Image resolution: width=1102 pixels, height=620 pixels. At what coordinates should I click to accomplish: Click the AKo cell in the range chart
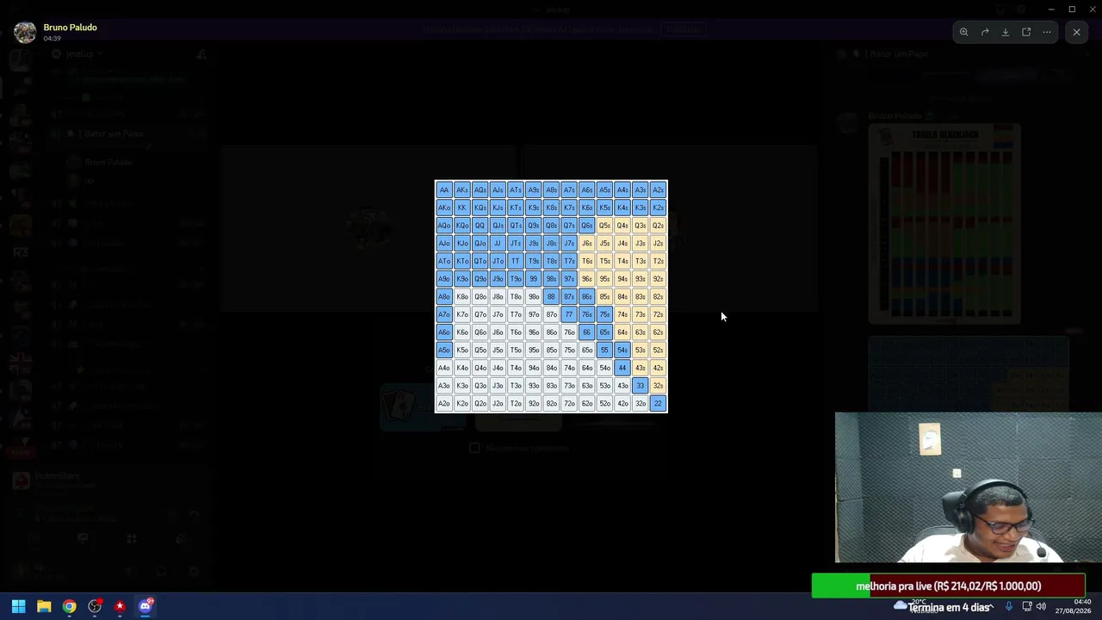tap(444, 208)
